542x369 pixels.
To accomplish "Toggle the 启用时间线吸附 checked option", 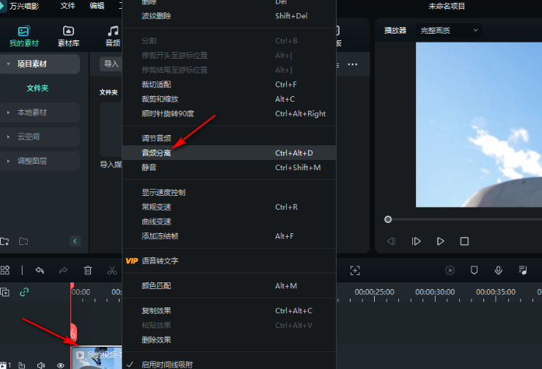I will pos(229,364).
